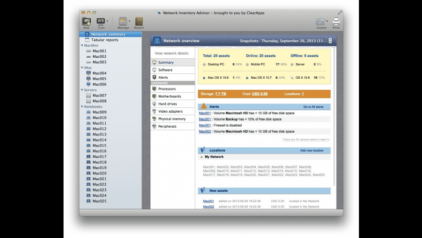Viewport: 422px width, 238px height.
Task: Collapse the MacMini group
Action: point(82,45)
